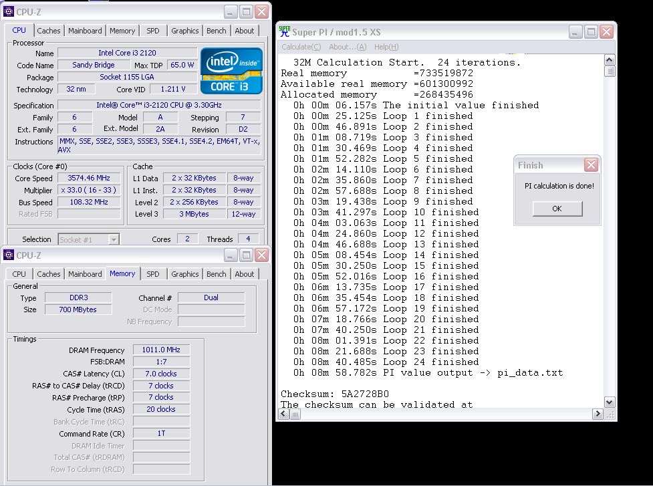Switch to Caches tab in top CPU-Z window
Screen dimensions: 653x486
click(49, 30)
